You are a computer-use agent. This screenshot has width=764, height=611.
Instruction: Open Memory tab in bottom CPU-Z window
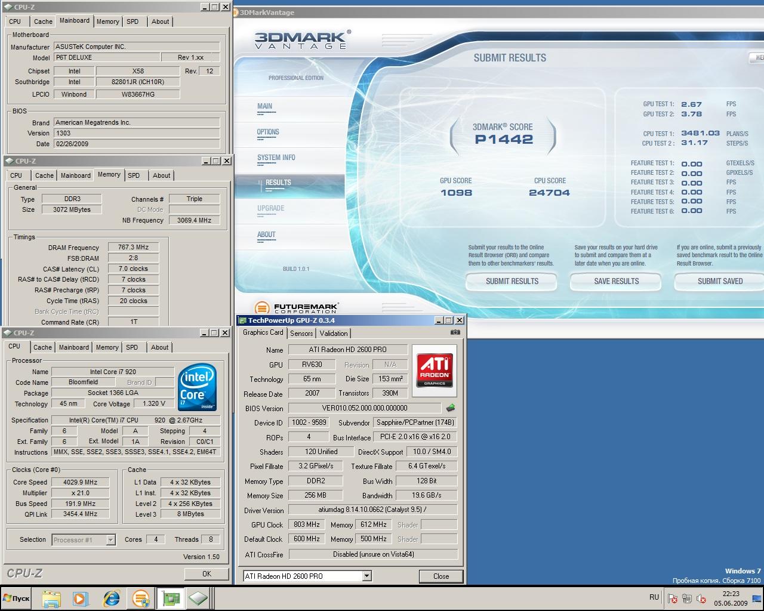tap(107, 347)
